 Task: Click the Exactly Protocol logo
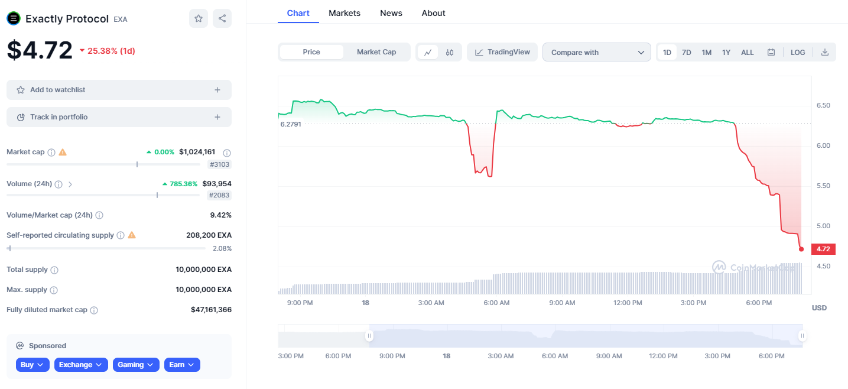point(13,18)
